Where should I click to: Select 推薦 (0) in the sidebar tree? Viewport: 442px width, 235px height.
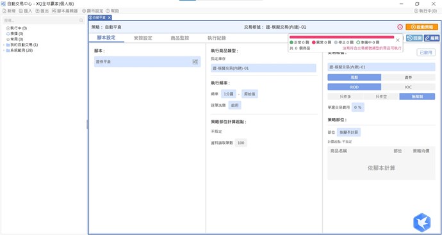point(15,33)
